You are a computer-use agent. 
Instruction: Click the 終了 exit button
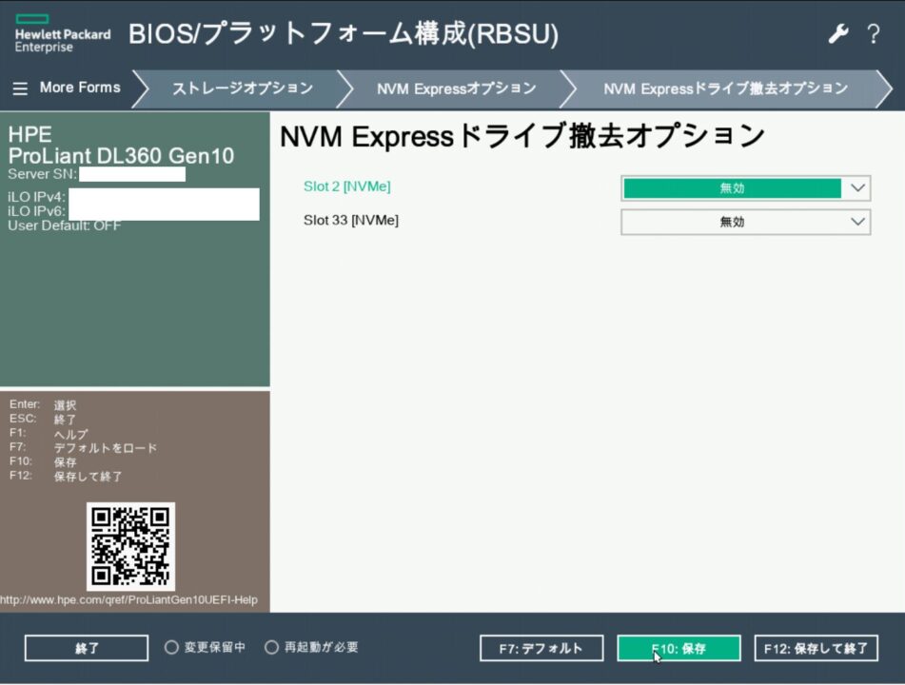87,648
